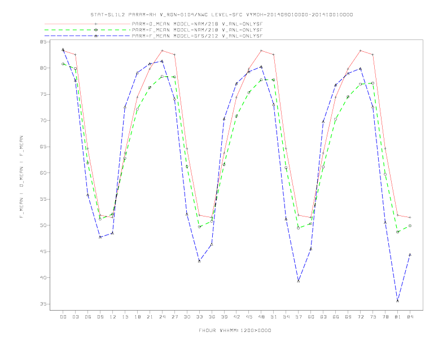Click the blue triangle data point at hour 81
Image resolution: width=447 pixels, height=345 pixels.
398,300
